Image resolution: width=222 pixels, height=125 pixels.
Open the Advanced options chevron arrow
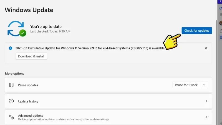coord(206,117)
